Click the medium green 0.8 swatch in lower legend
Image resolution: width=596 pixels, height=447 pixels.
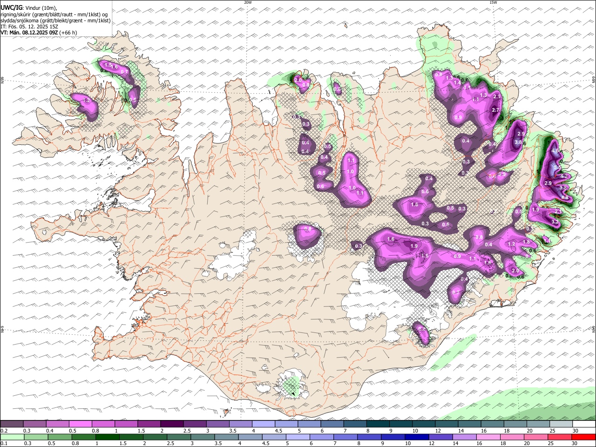(x=83, y=437)
